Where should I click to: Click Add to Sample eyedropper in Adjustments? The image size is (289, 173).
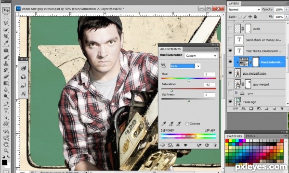click(x=171, y=124)
